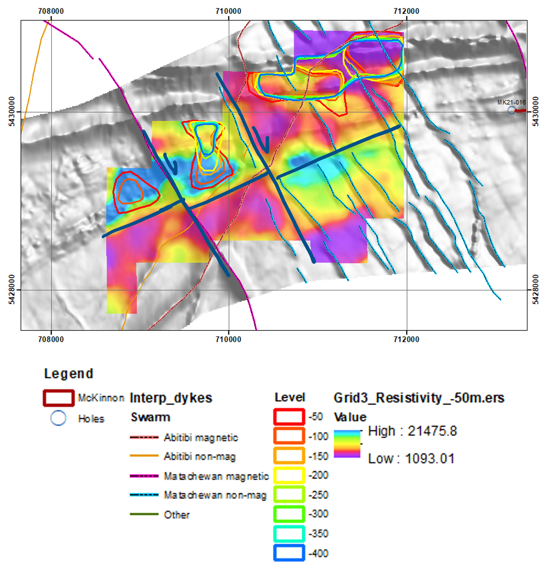The width and height of the screenshot is (546, 563).
Task: Click the 'Holes' legend label
Action: [x=91, y=419]
